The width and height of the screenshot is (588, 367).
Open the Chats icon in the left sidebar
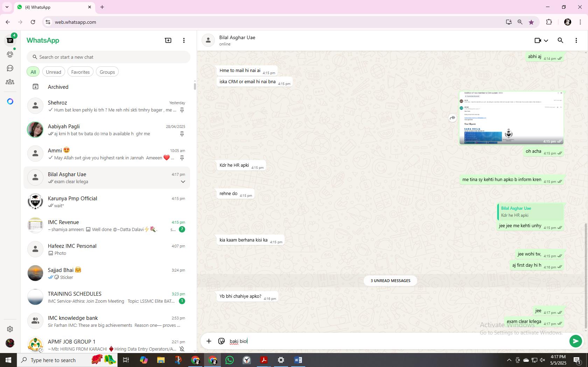[10, 41]
